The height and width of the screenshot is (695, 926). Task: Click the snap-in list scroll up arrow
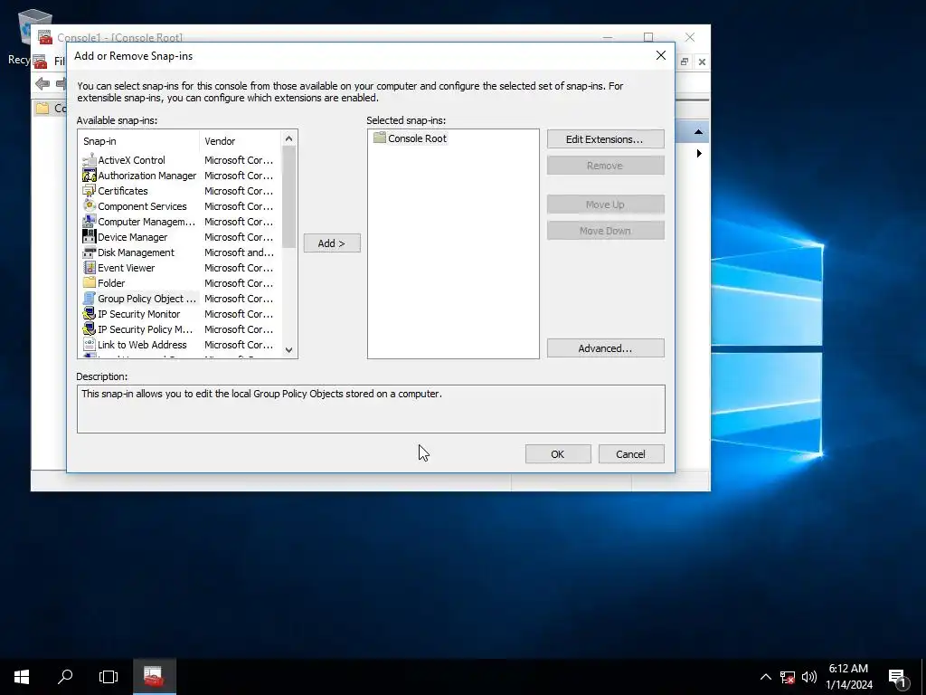point(288,138)
